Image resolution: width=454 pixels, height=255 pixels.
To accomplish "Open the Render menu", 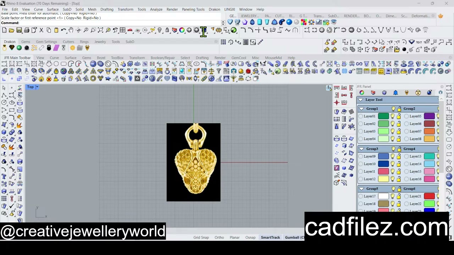I will coord(172,9).
